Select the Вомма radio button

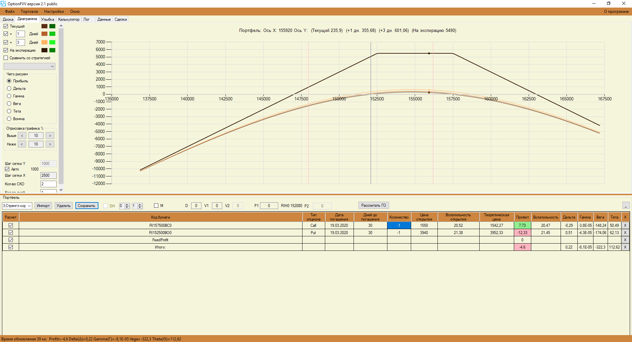click(9, 119)
